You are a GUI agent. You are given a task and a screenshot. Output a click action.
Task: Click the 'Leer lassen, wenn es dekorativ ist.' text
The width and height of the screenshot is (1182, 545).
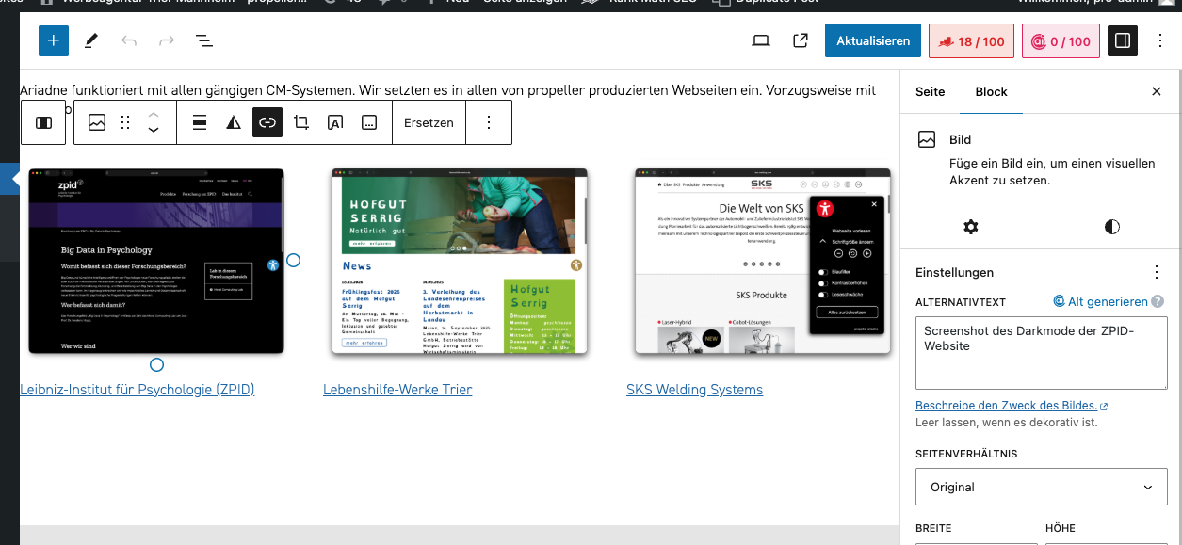(1006, 423)
